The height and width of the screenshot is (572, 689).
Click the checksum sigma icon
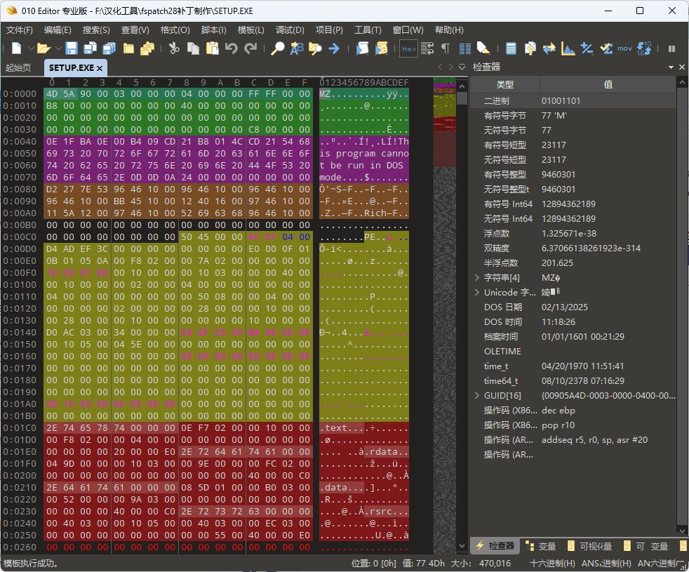(x=606, y=48)
